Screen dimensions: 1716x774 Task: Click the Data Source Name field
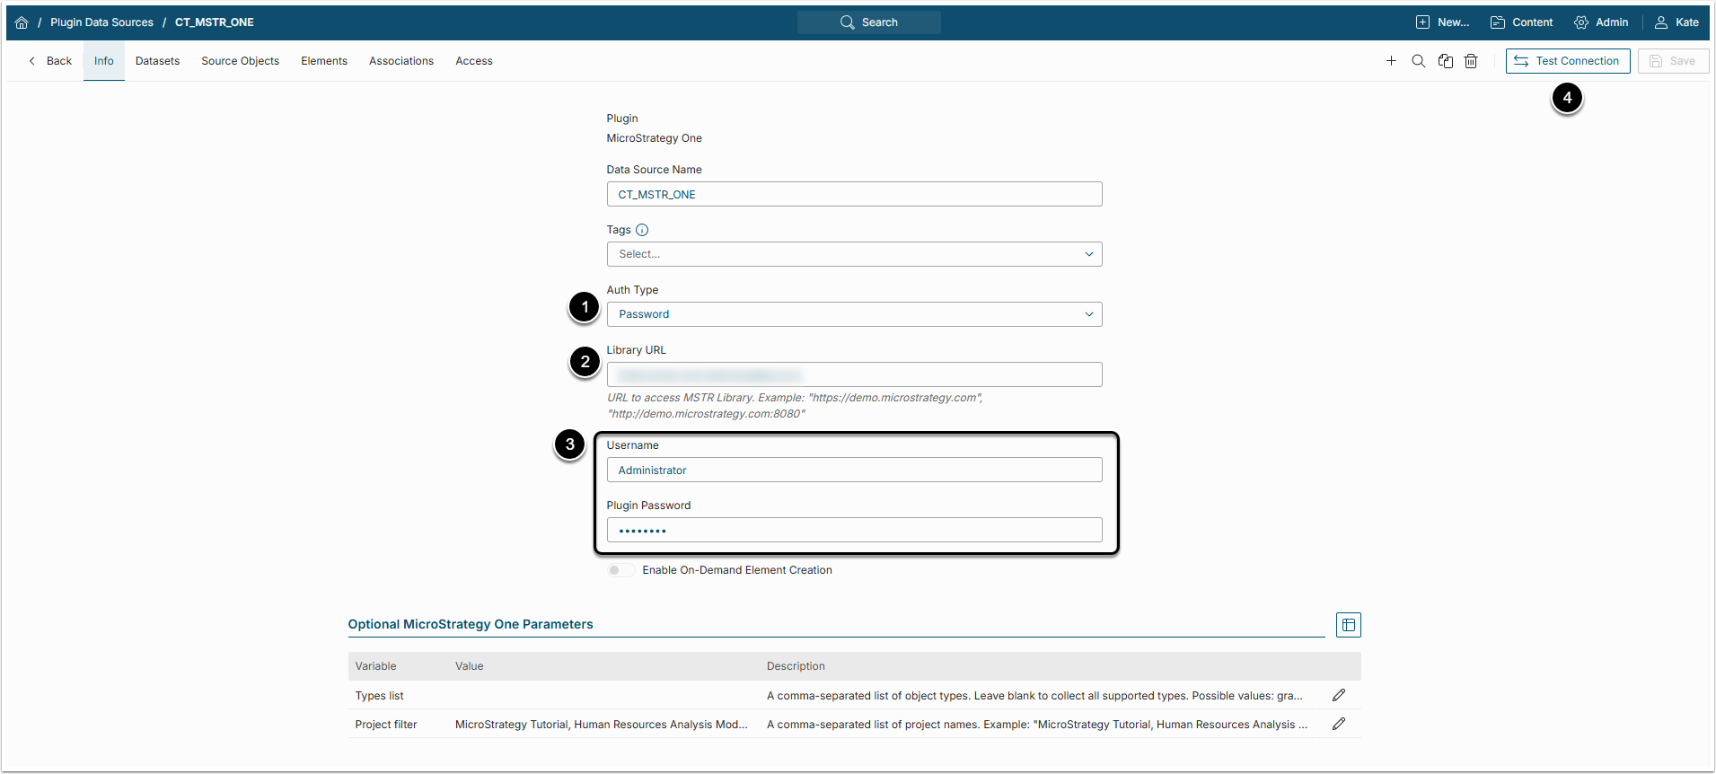[x=854, y=194]
